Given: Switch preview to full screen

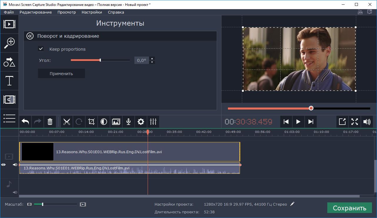Looking at the screenshot, I should [x=355, y=122].
